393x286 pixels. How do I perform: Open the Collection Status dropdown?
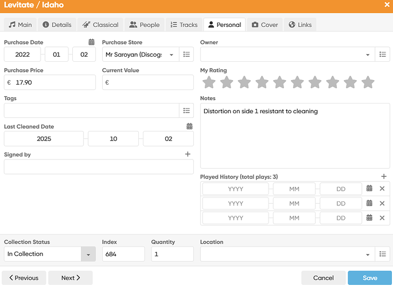pos(88,254)
